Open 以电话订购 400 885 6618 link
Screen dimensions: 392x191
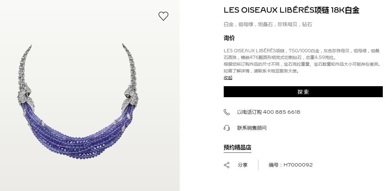pyautogui.click(x=268, y=112)
